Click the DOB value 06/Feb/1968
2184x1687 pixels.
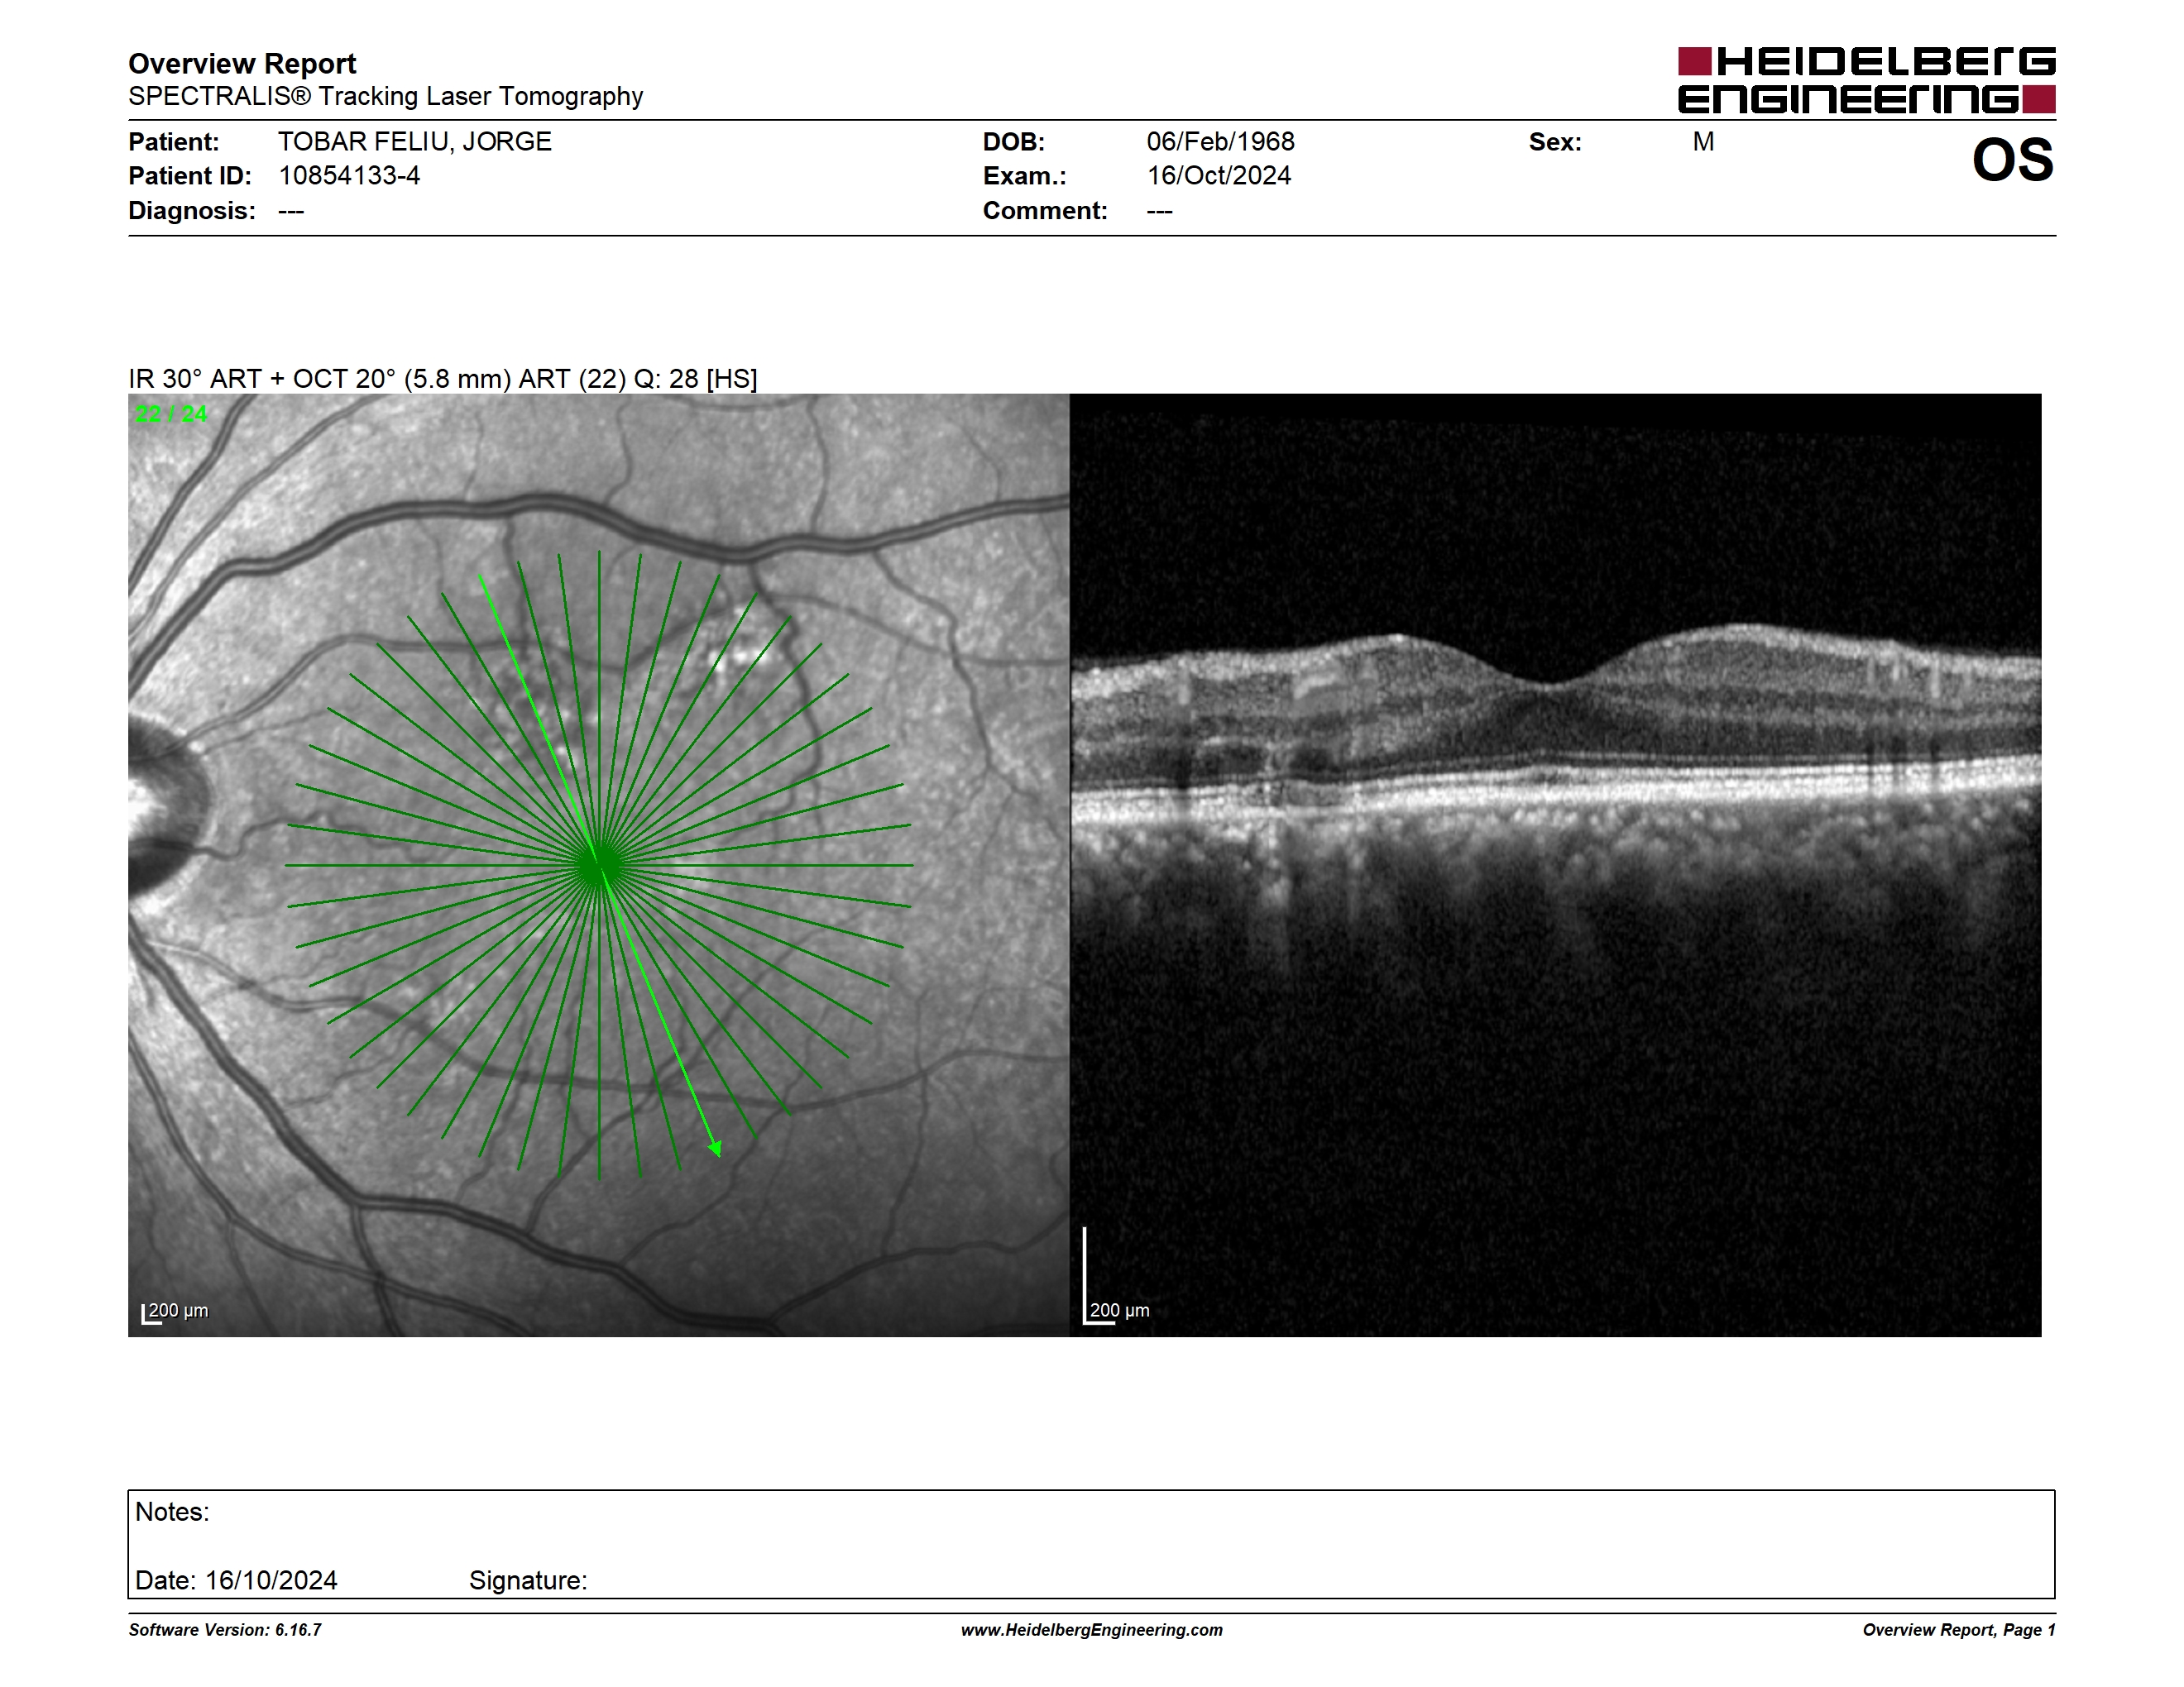coord(1220,142)
